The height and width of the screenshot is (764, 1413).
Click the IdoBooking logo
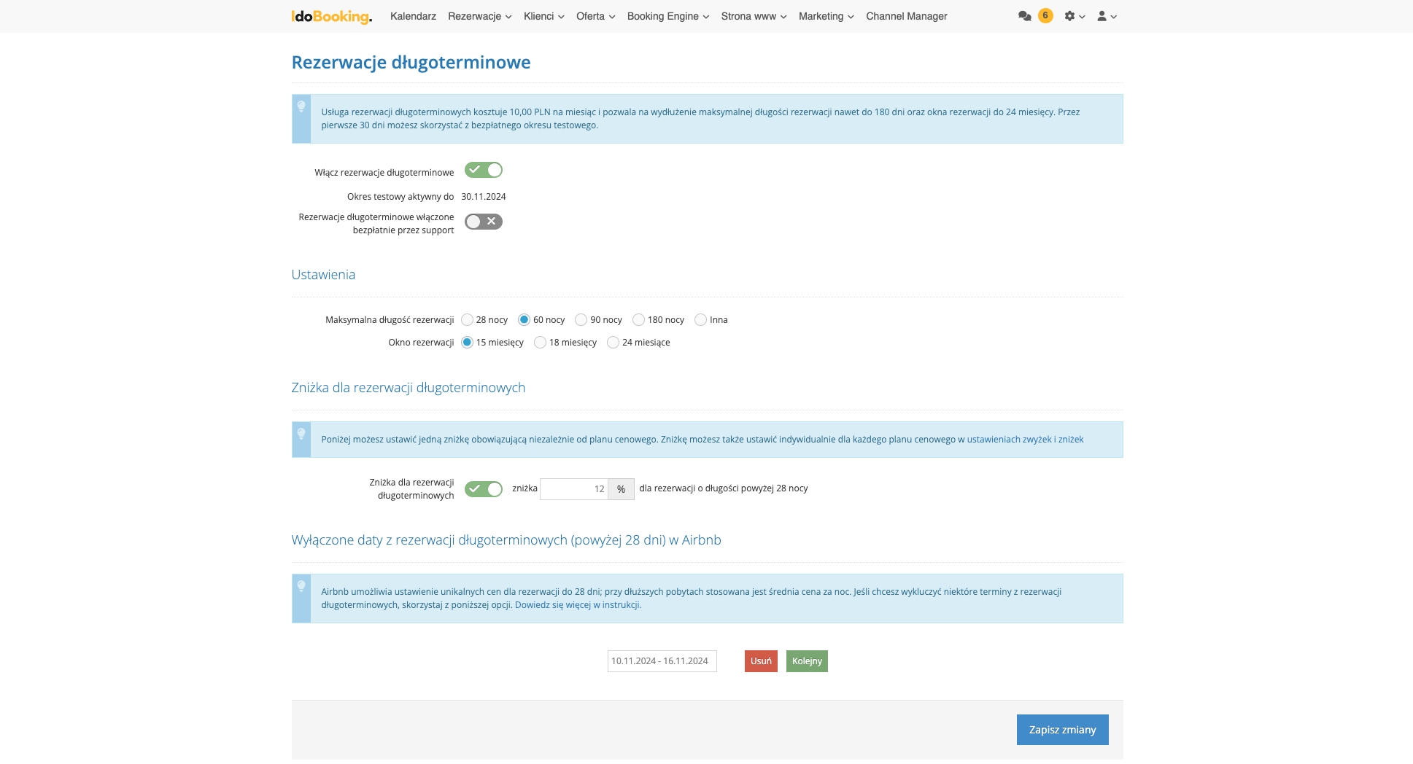coord(331,16)
